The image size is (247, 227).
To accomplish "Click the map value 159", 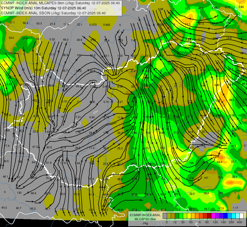I will 8,130.
